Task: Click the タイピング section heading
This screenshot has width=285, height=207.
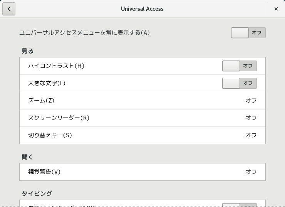Action: tap(37, 194)
